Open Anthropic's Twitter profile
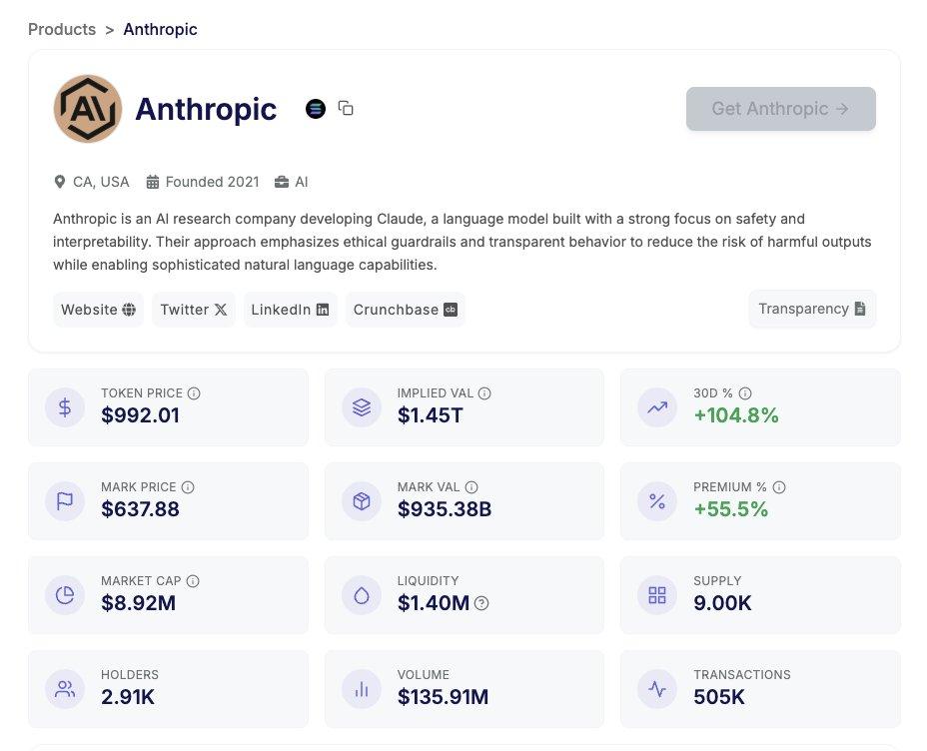This screenshot has height=751, width=927. click(x=193, y=310)
